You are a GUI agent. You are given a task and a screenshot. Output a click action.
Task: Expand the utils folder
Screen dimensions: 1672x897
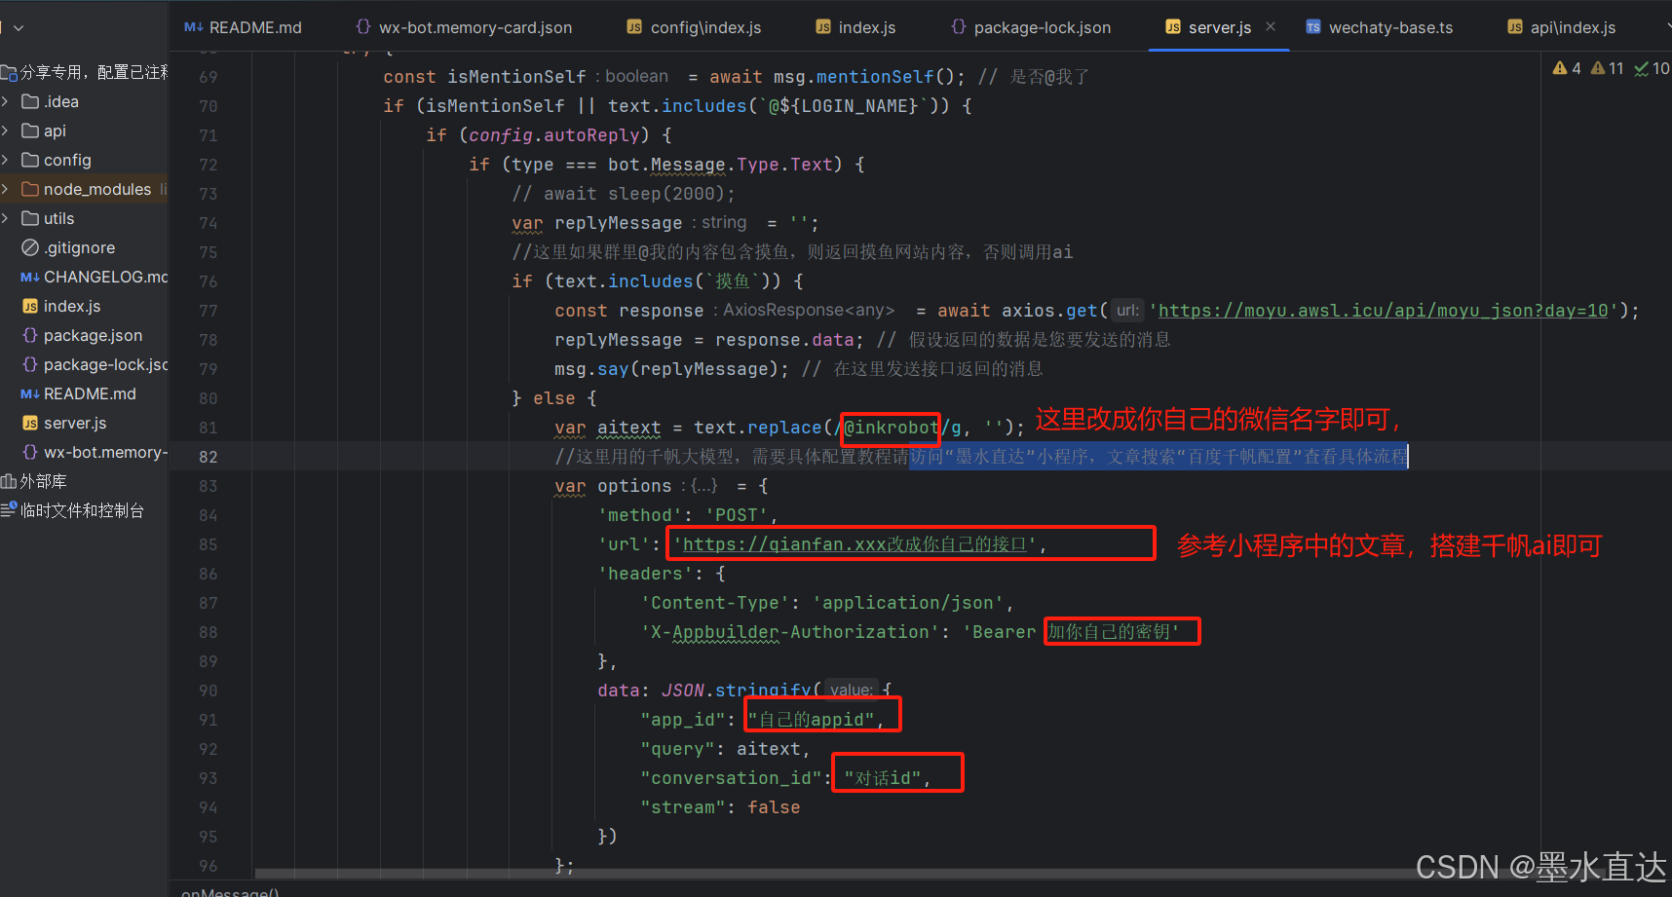pyautogui.click(x=6, y=218)
